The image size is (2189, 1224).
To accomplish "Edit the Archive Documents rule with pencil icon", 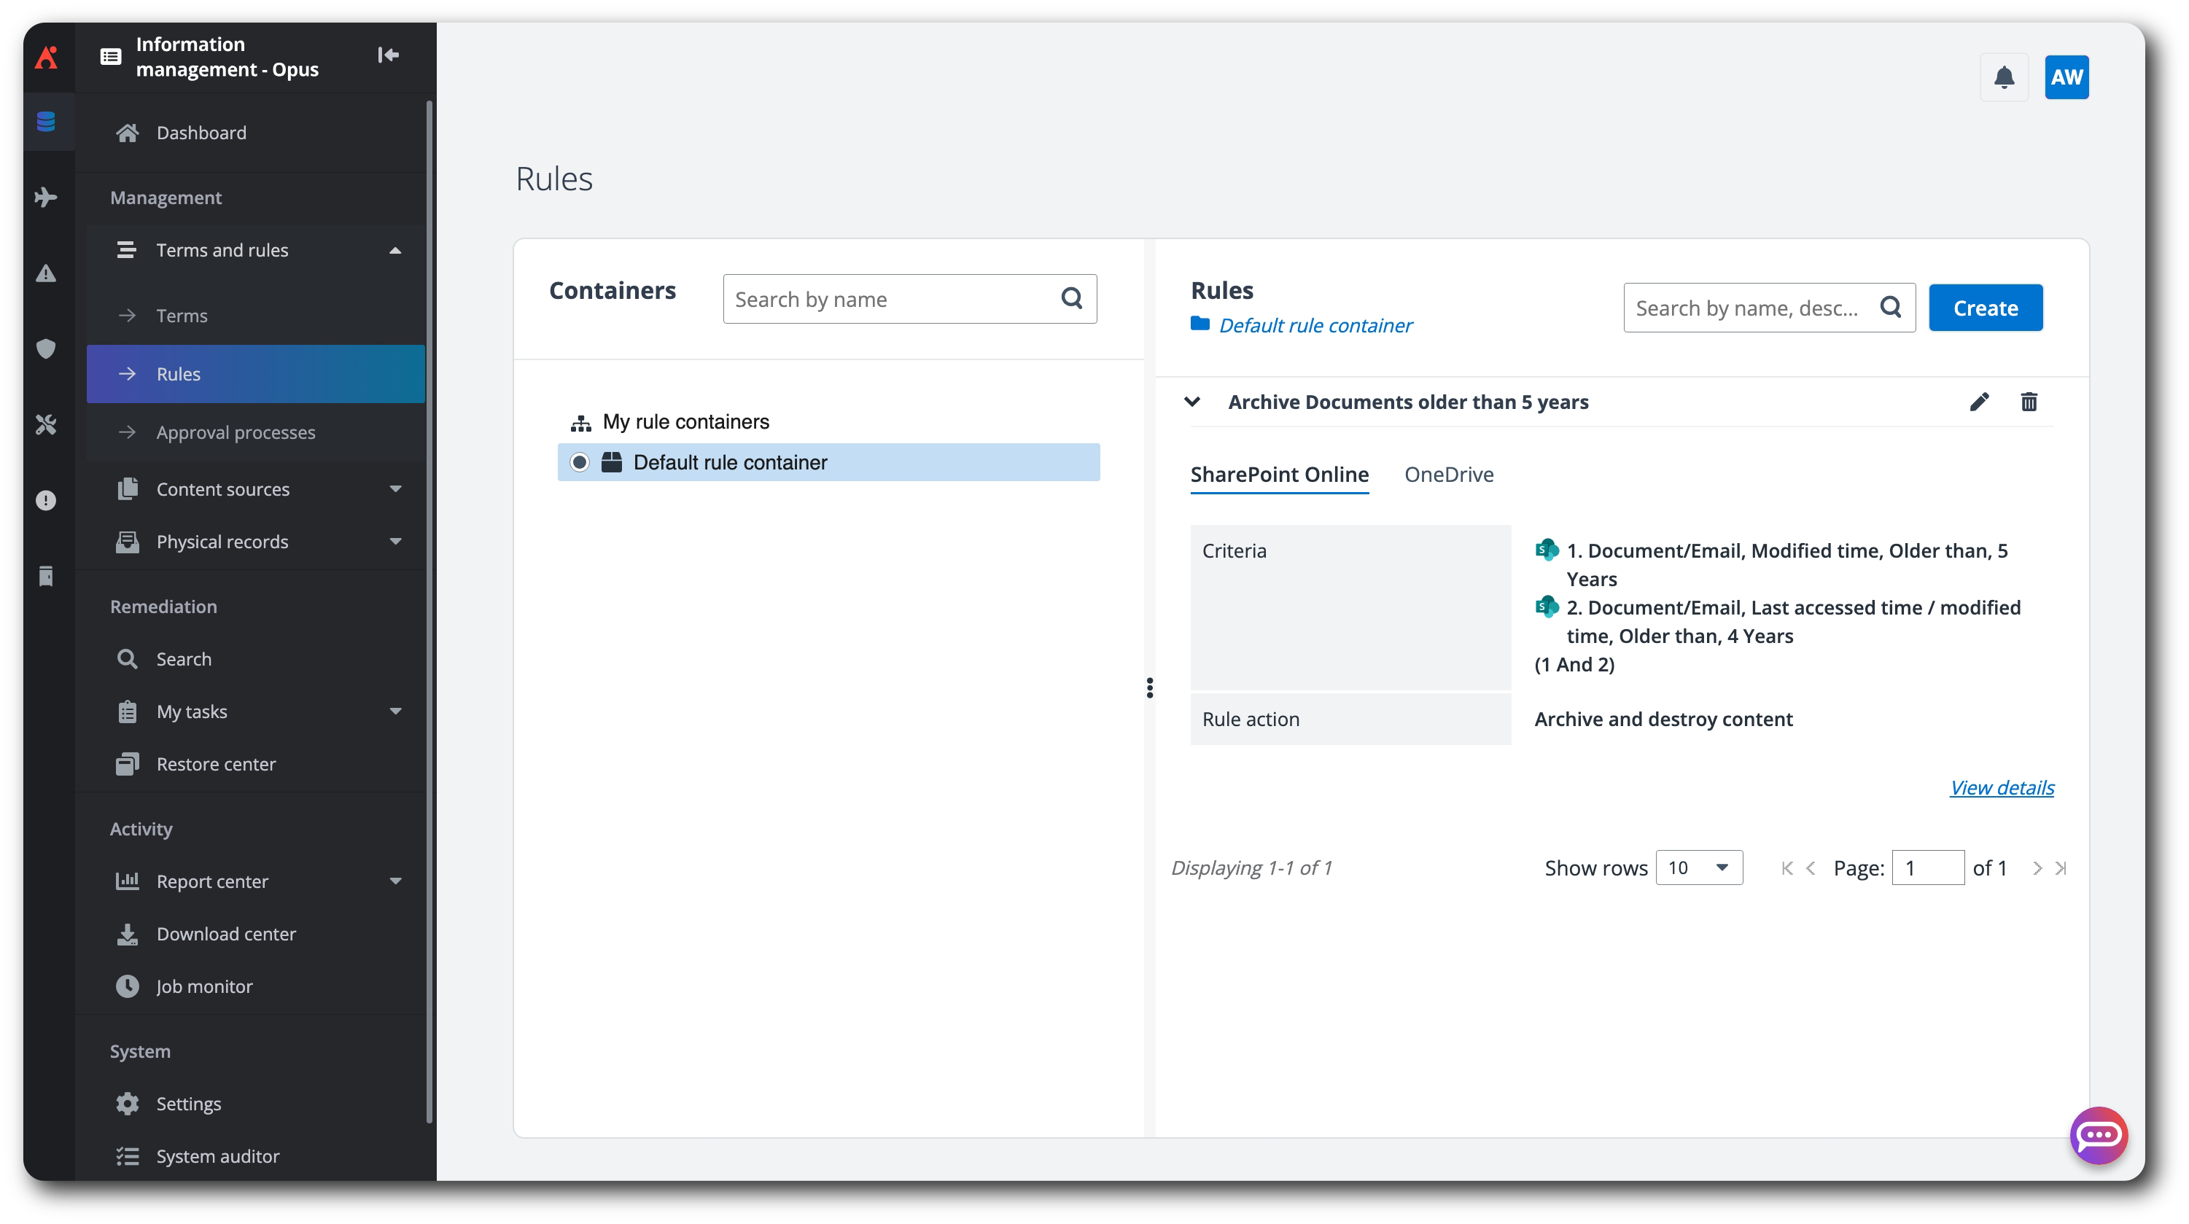I will (1979, 402).
